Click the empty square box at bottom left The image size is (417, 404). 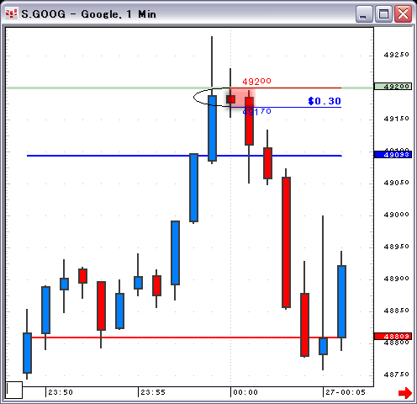(x=14, y=390)
